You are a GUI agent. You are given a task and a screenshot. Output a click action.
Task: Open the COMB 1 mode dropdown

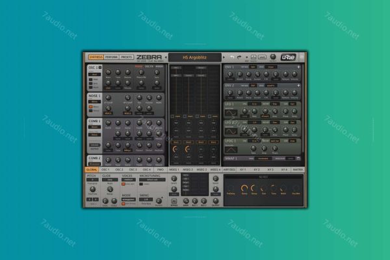pyautogui.click(x=95, y=127)
